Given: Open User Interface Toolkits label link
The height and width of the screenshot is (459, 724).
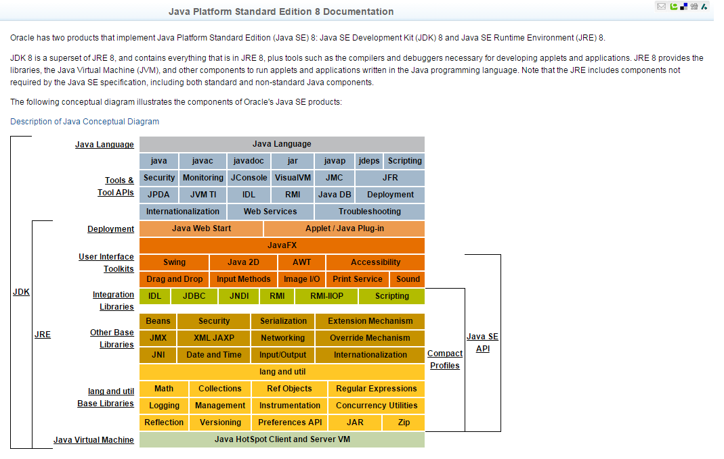Looking at the screenshot, I should (x=106, y=262).
